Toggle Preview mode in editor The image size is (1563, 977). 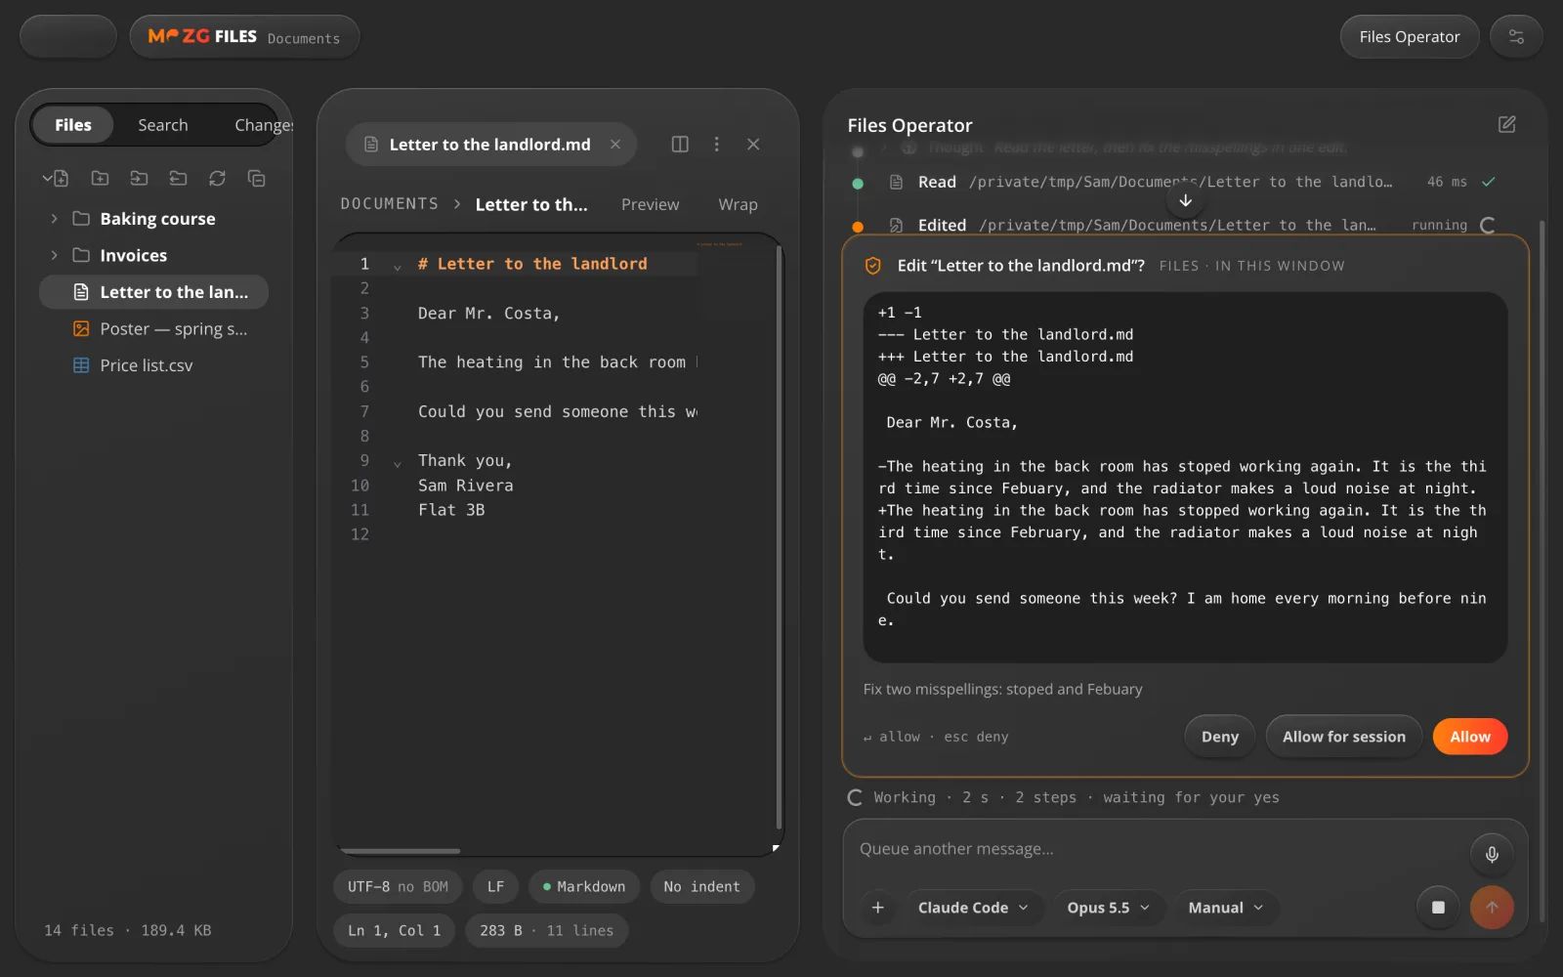[x=651, y=204]
